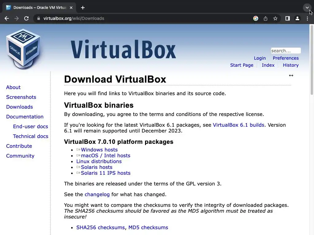The image size is (314, 235).
Task: Open the changelog link
Action: pyautogui.click(x=97, y=194)
